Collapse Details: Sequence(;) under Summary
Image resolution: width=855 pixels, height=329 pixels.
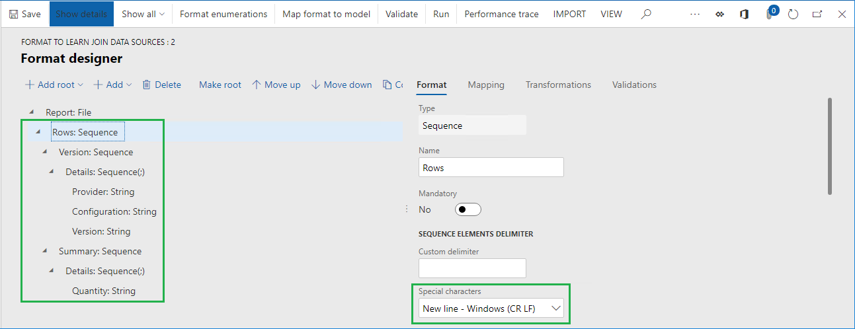click(x=52, y=271)
